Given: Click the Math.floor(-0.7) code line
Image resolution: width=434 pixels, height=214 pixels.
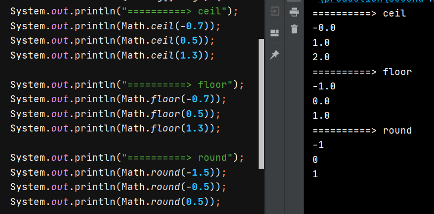Looking at the screenshot, I should click(118, 99).
